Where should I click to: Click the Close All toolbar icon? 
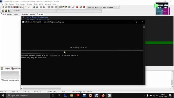click(x=17, y=7)
